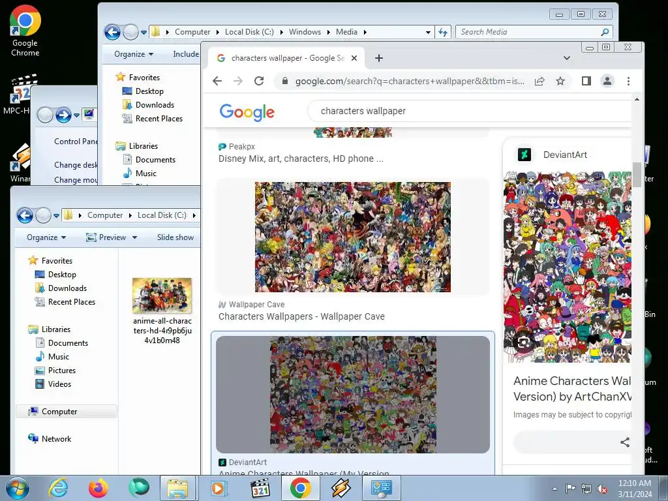Select the anime-all-characters-hd image file
This screenshot has height=501, width=668.
pyautogui.click(x=162, y=311)
